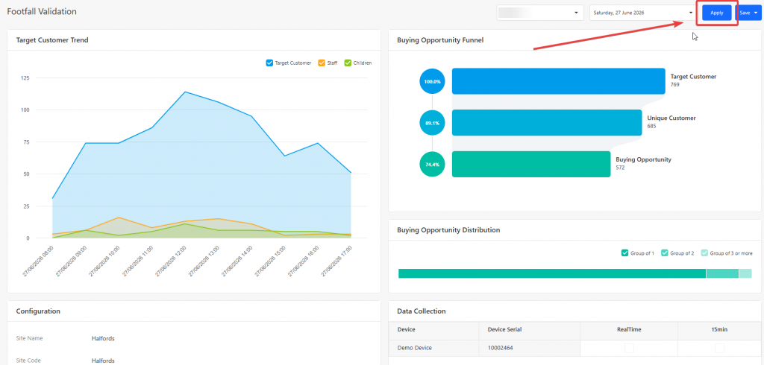Viewport: 764px width, 365px height.
Task: Click the Buying Opportunity funnel bar
Action: [531, 164]
